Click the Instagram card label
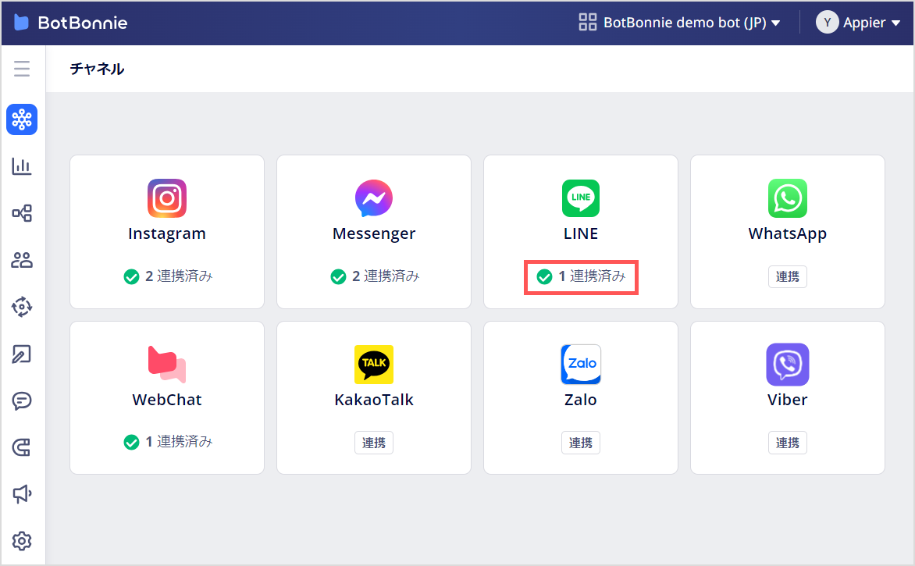The image size is (915, 566). [167, 234]
